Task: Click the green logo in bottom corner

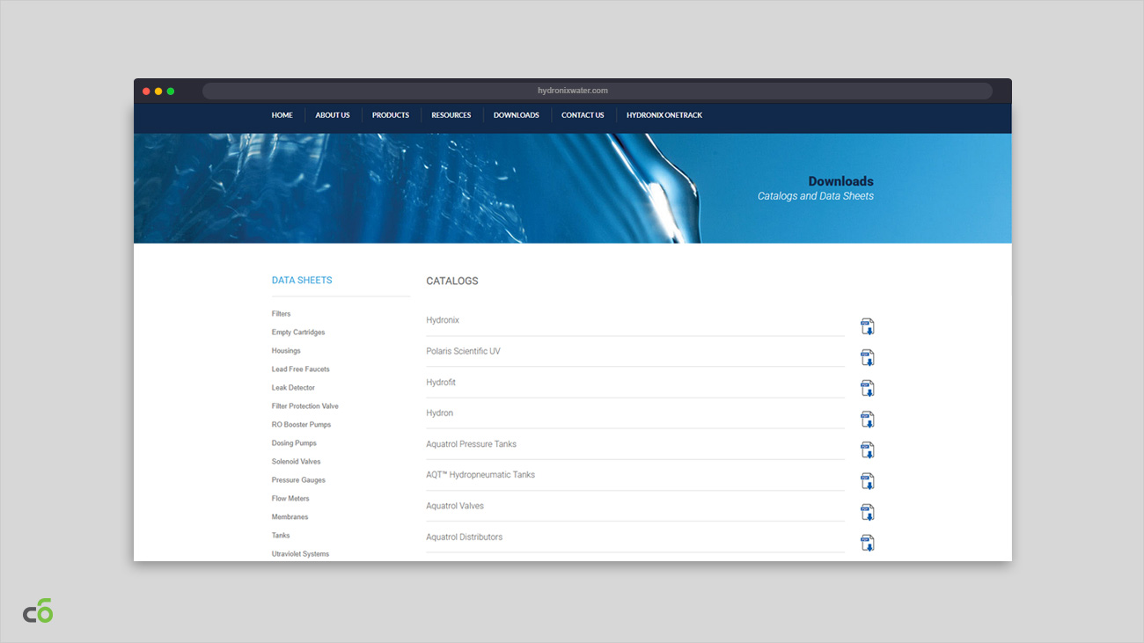Action: (38, 610)
